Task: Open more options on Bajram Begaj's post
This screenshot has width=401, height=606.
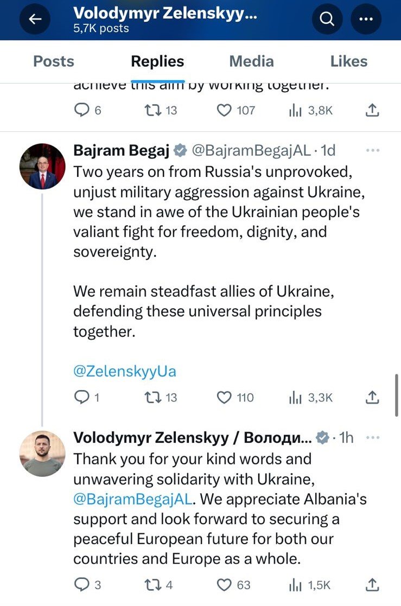Action: (373, 150)
